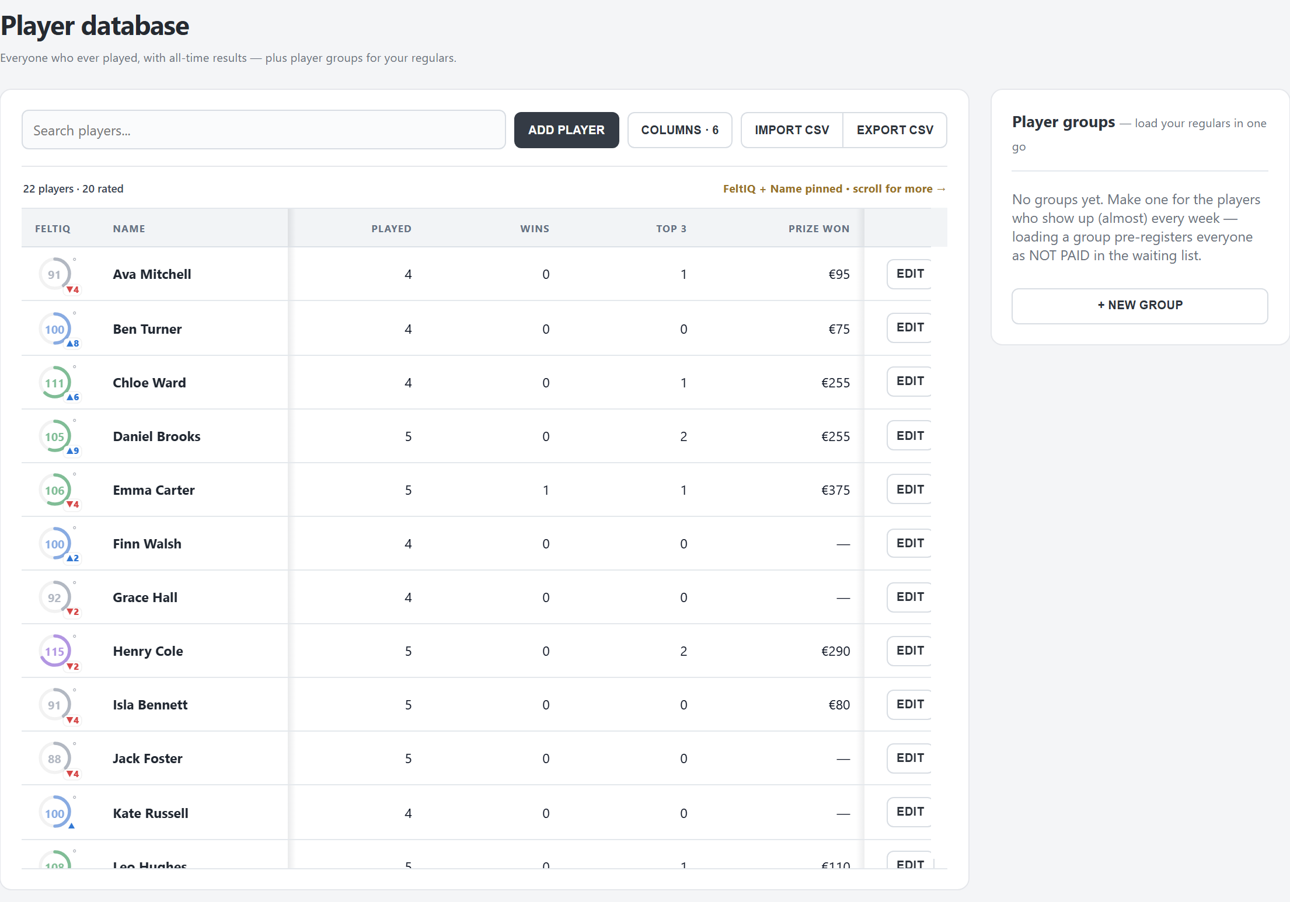Click Emma Carter's FeltIQ 106 badge
This screenshot has height=902, width=1290.
pyautogui.click(x=55, y=490)
